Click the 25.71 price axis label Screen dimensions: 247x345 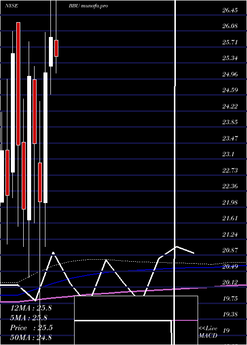230,42
